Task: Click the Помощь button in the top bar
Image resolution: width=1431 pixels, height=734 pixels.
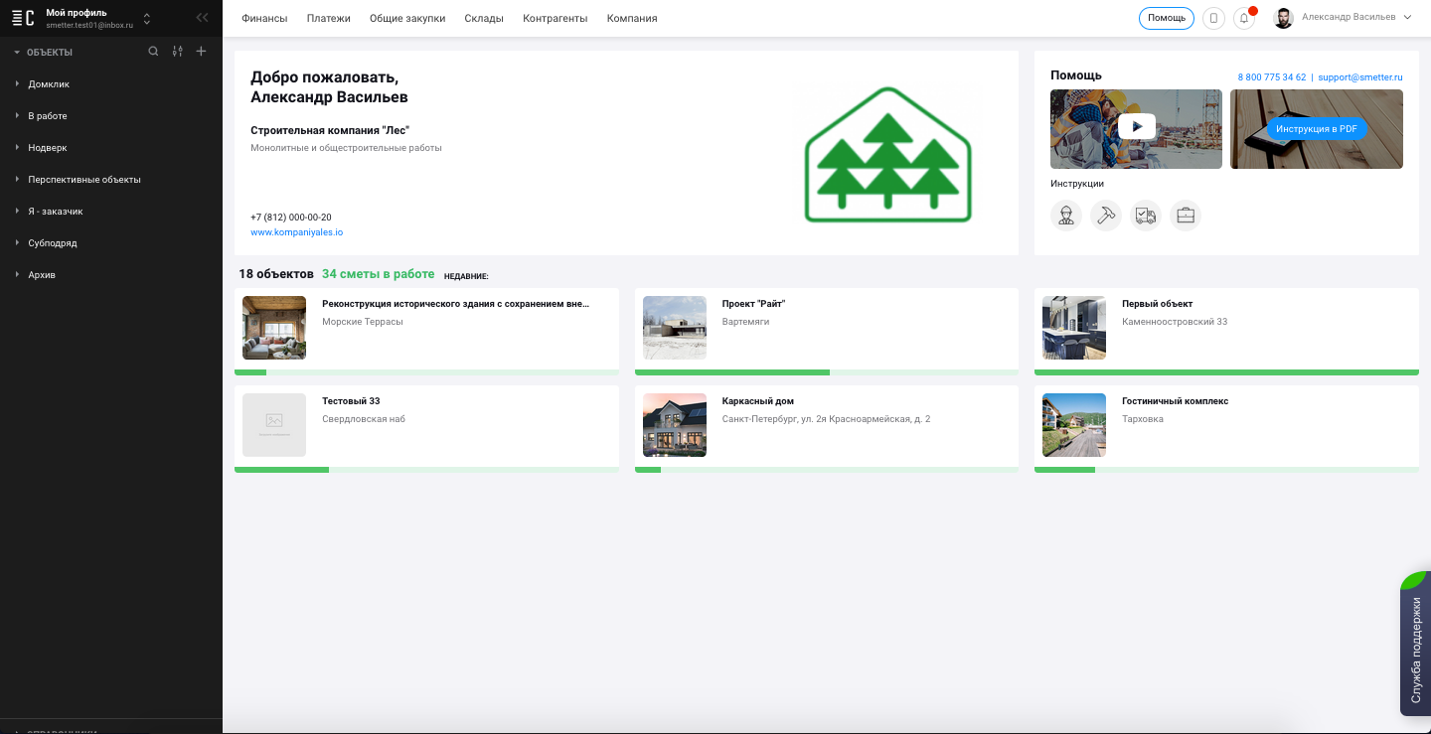Action: [x=1167, y=18]
